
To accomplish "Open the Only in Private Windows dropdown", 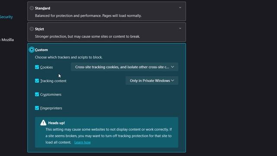I will pyautogui.click(x=152, y=81).
